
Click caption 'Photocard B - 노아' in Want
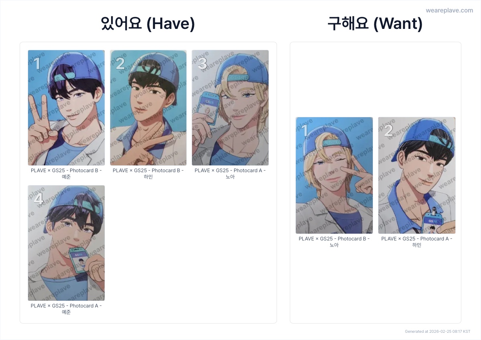pyautogui.click(x=334, y=242)
